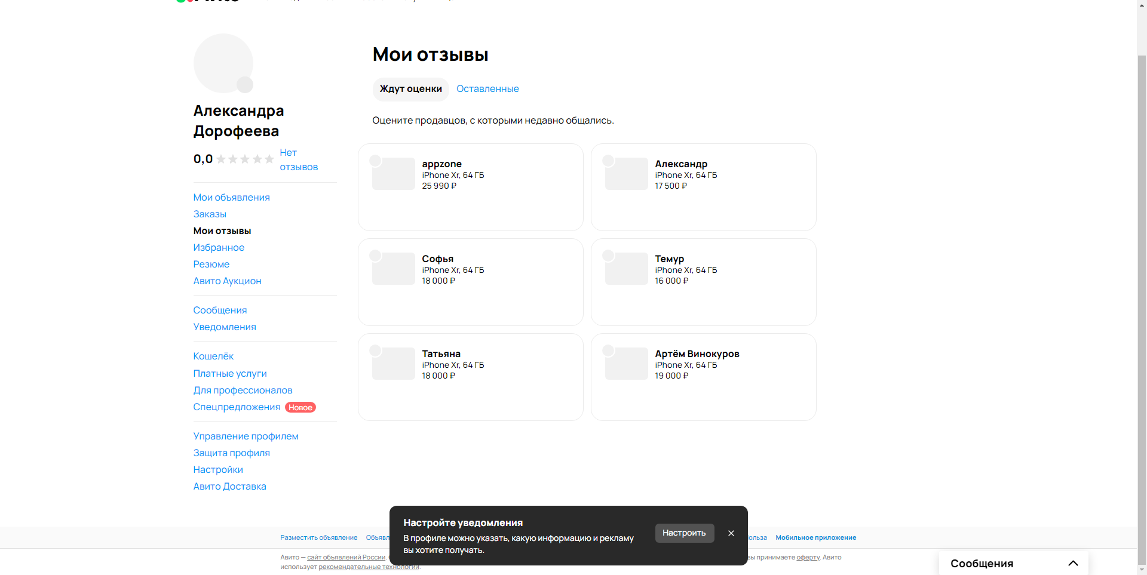Open Авито Доставка link
The image size is (1147, 575).
click(230, 487)
